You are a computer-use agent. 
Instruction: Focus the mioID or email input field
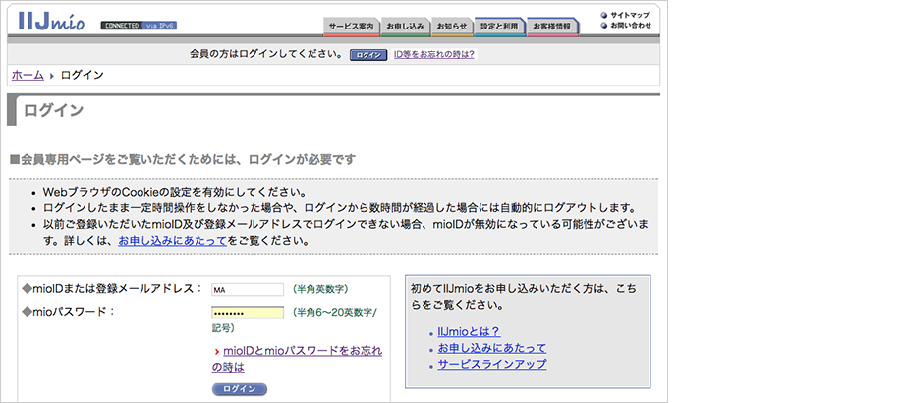click(x=248, y=289)
